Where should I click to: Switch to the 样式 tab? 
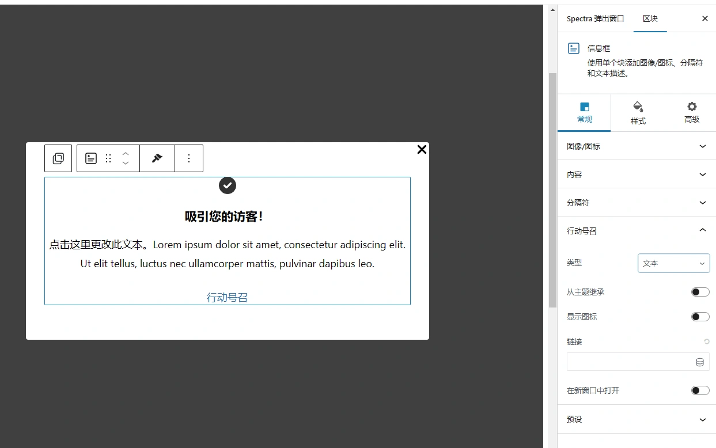638,112
